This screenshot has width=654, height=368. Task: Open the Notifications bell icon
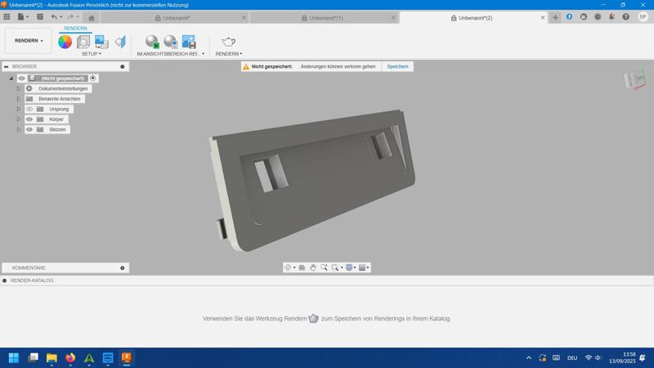[611, 16]
